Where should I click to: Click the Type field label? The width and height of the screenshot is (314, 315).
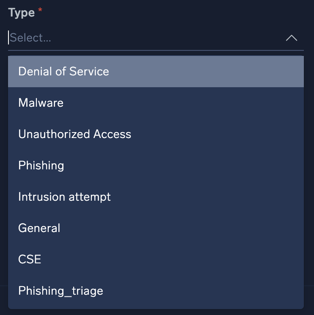21,13
